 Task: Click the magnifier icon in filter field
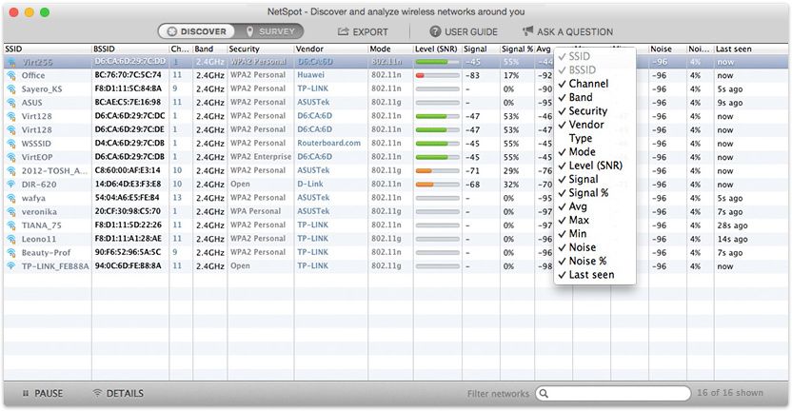544,393
